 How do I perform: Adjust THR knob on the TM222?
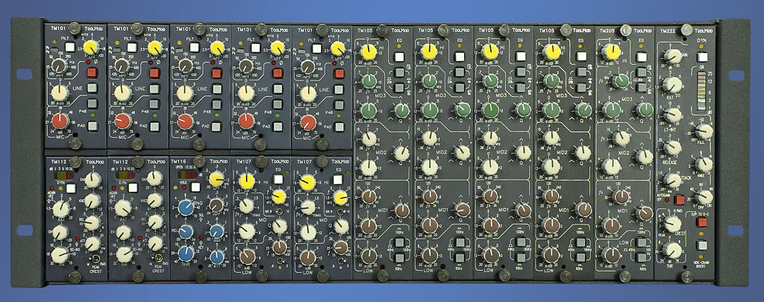coord(672,251)
